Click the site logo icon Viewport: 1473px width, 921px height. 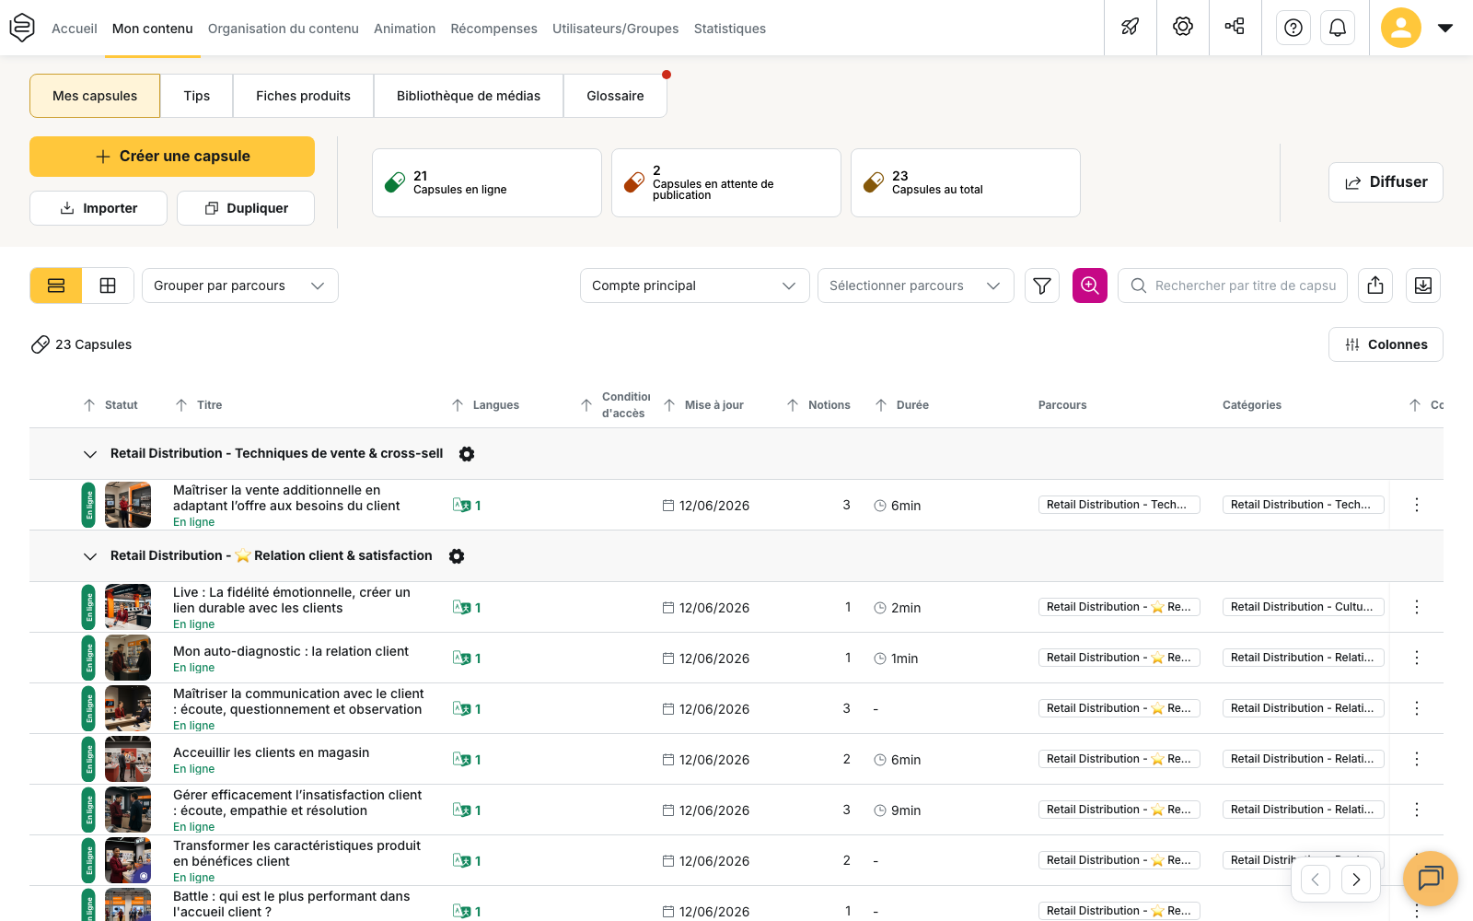pos(22,28)
